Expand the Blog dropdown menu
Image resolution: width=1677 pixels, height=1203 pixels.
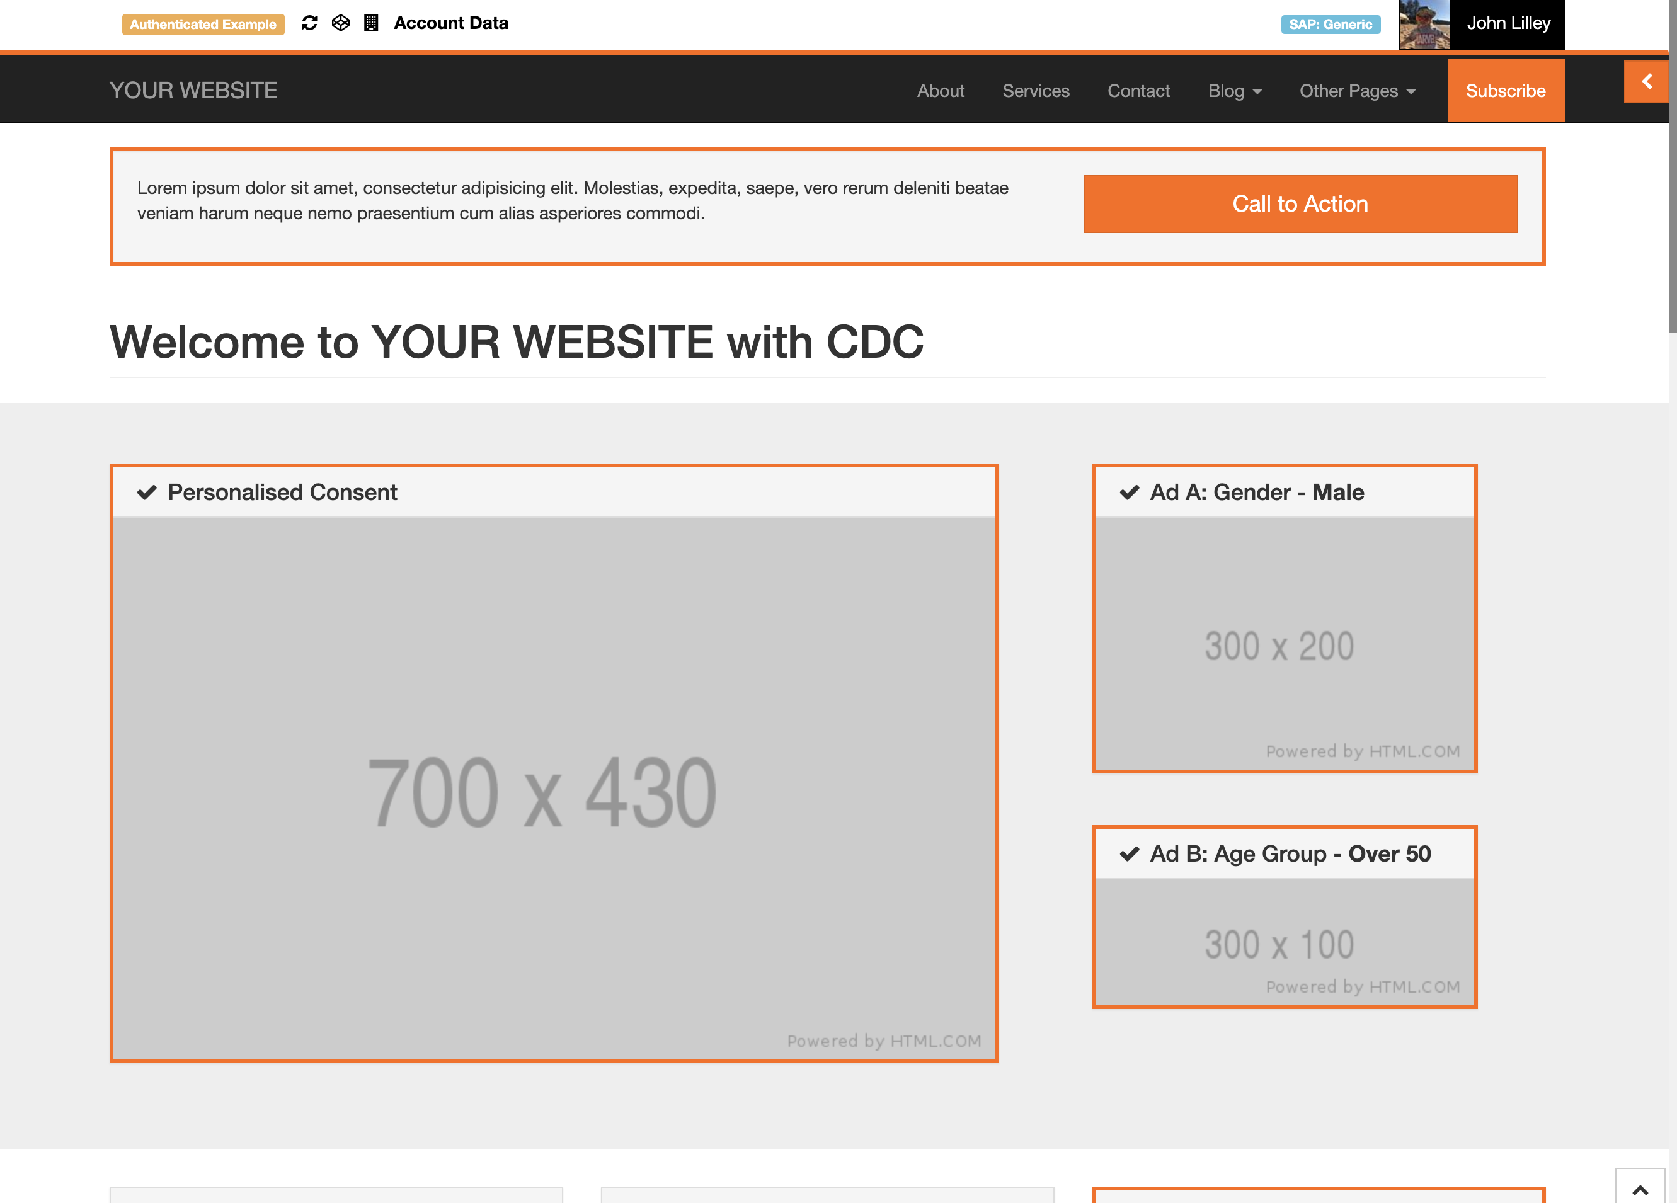pos(1234,91)
